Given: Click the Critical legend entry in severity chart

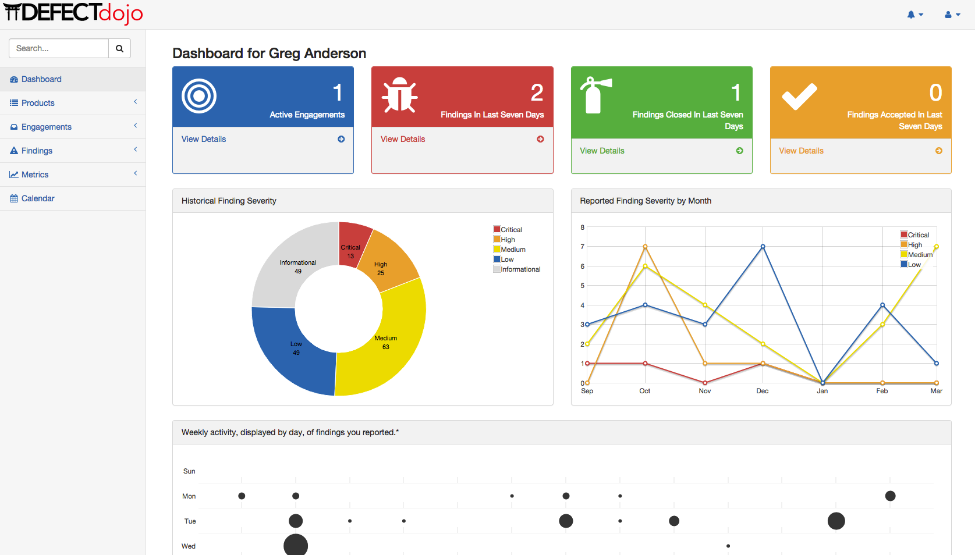Looking at the screenshot, I should point(508,229).
